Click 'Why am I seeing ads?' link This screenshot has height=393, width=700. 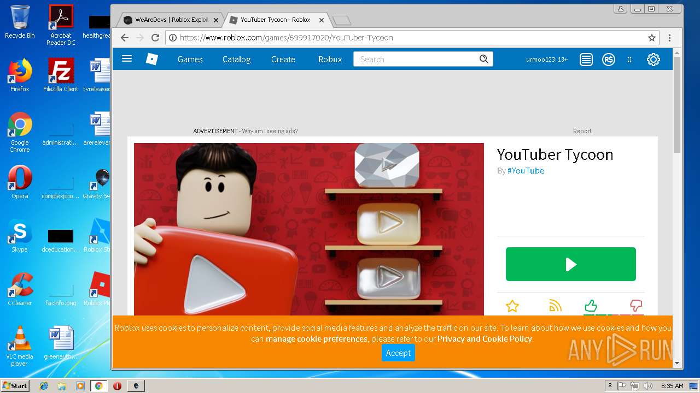point(270,131)
